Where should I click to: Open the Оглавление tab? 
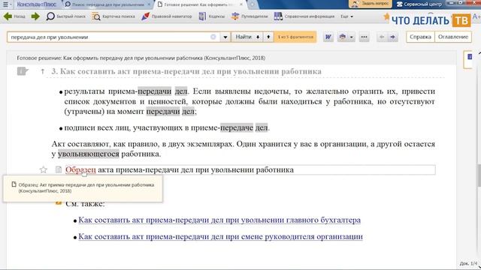tap(452, 37)
